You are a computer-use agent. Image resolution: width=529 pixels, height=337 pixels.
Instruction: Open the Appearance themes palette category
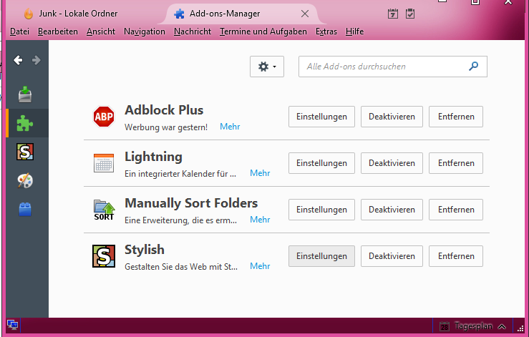point(25,180)
